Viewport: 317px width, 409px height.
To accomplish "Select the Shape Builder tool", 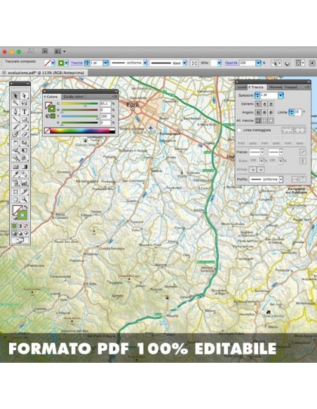I will point(15,158).
